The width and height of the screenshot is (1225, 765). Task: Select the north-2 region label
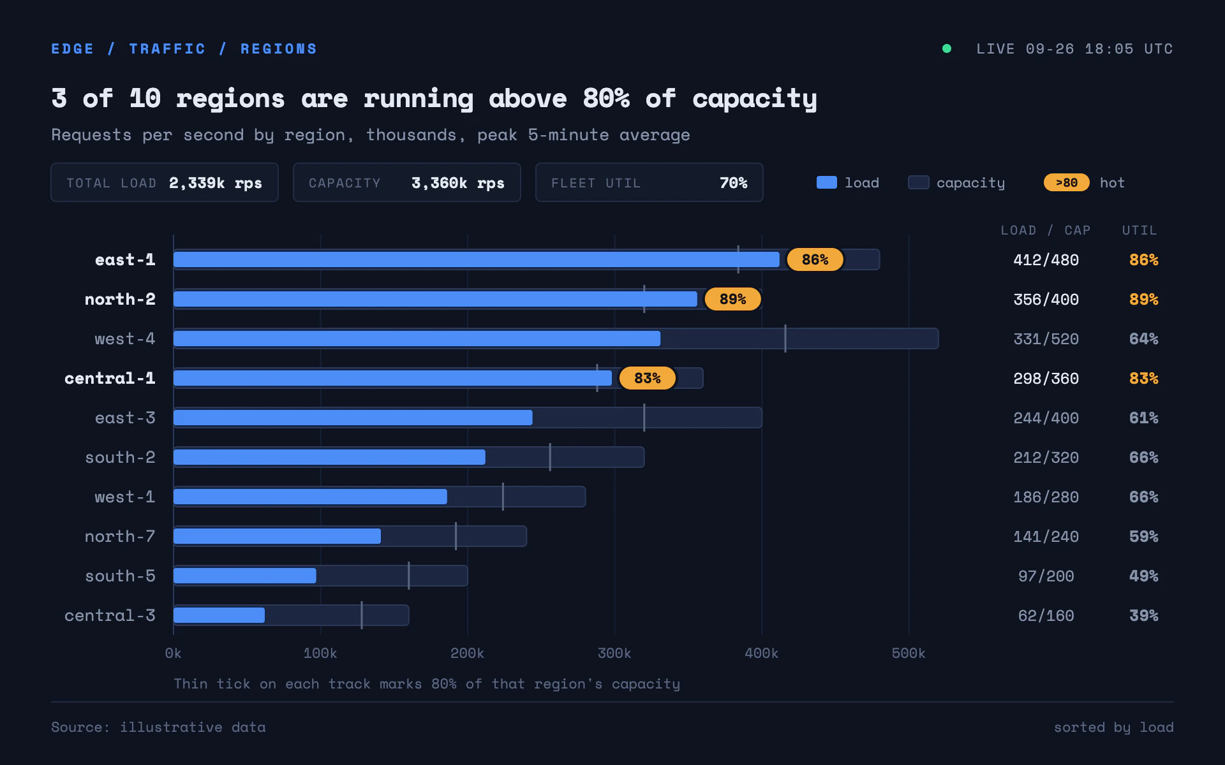(120, 299)
